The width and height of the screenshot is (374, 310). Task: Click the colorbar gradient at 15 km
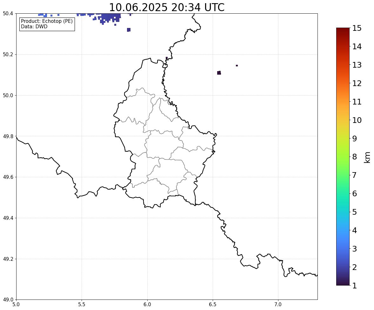tap(343, 29)
